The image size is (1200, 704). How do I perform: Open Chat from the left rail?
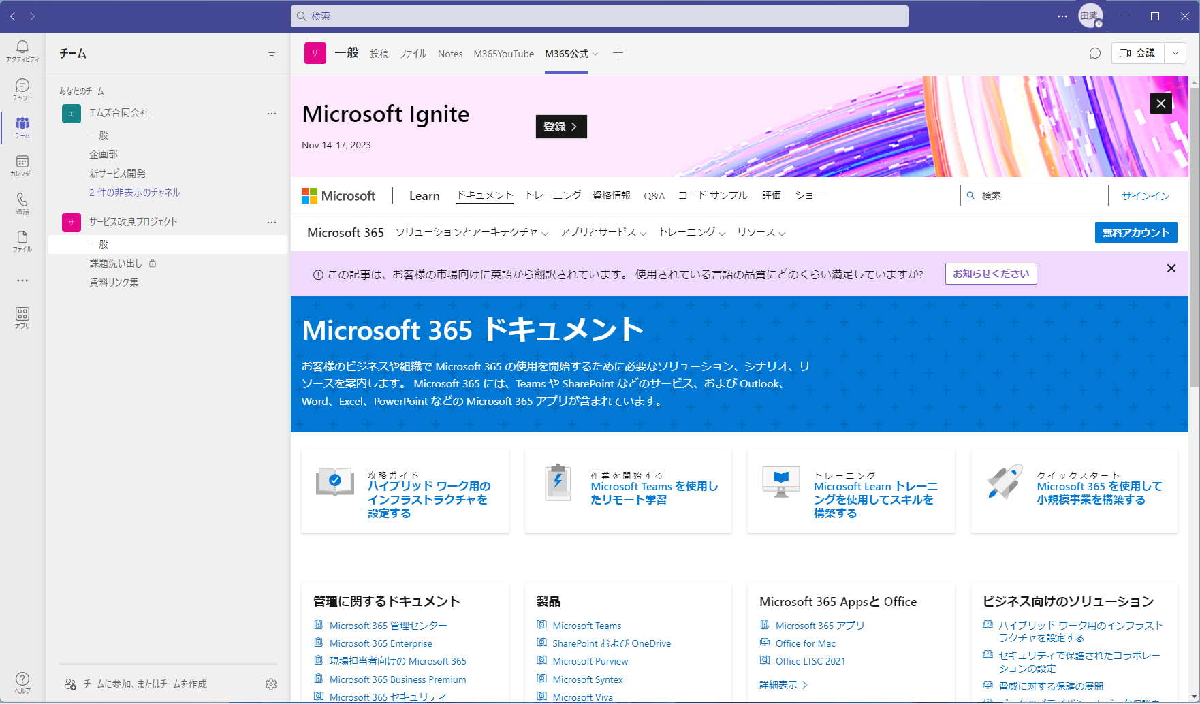(x=22, y=89)
